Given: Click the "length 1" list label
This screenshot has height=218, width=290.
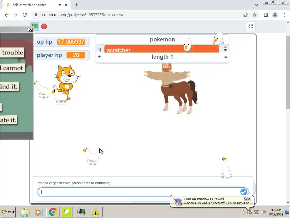Looking at the screenshot, I should click(x=162, y=57).
